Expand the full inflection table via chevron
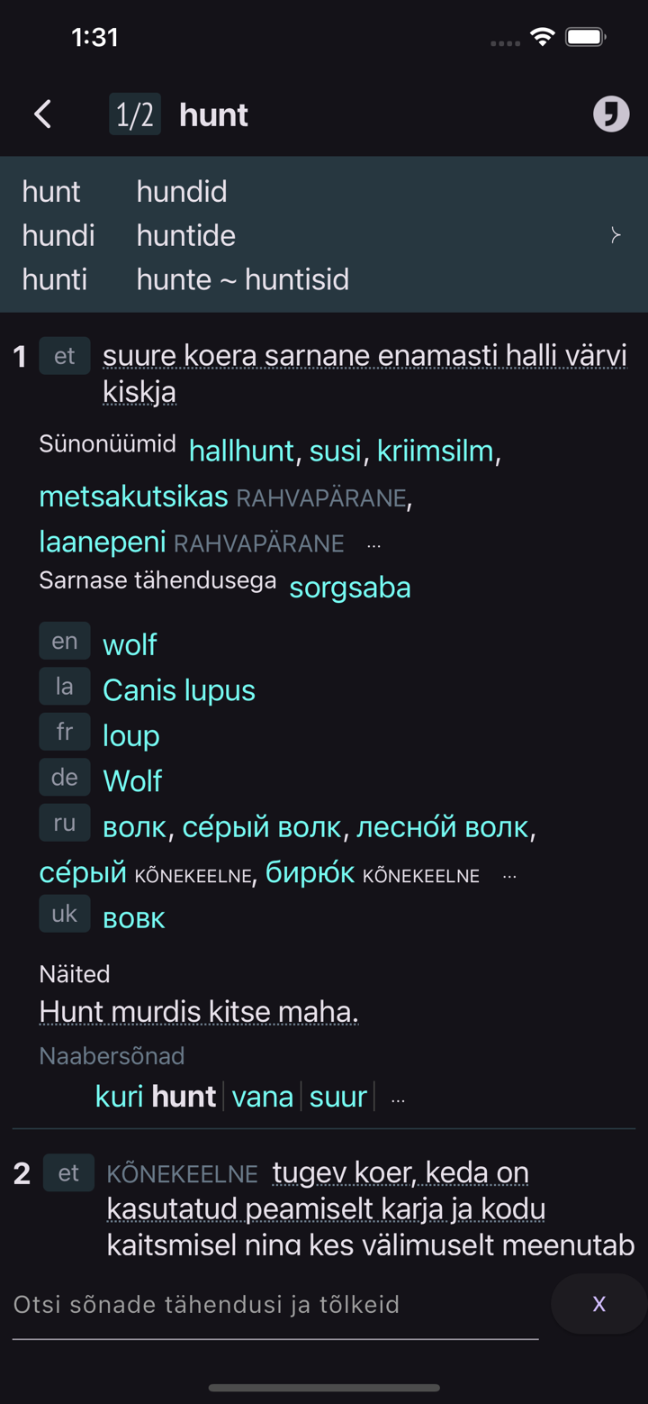 tap(616, 234)
